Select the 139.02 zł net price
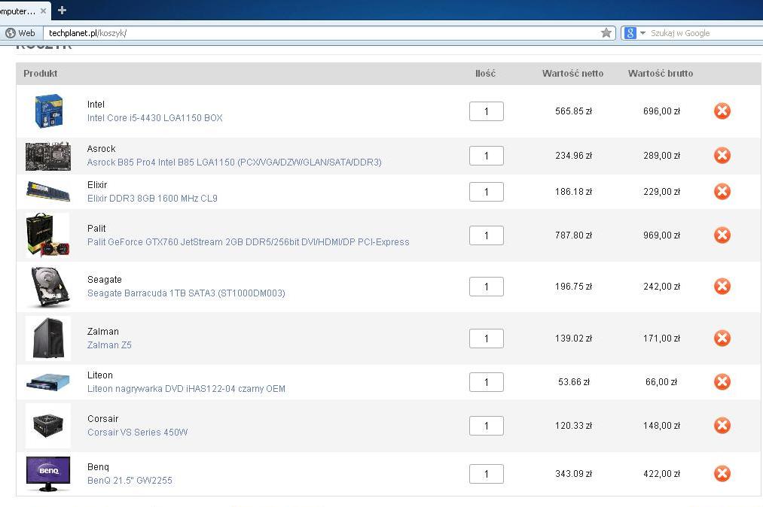Viewport: 763px width, 507px height. pyautogui.click(x=573, y=338)
